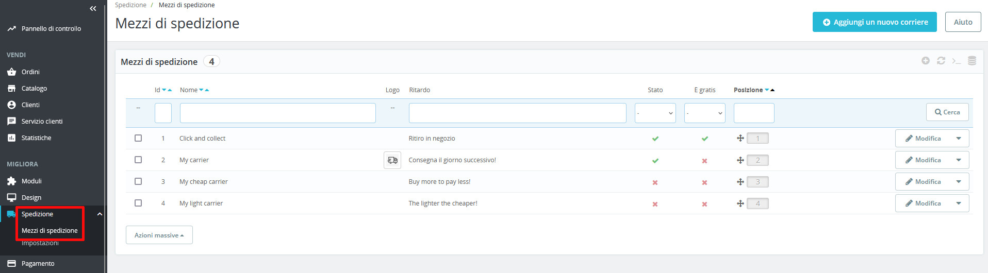Click the drag handle for My cheap carrier
The image size is (988, 273).
740,182
